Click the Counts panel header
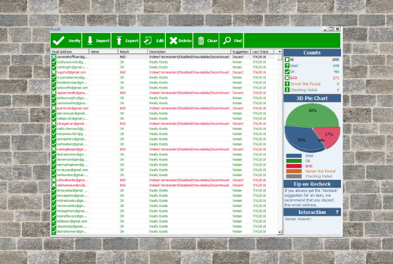Image resolution: width=393 pixels, height=264 pixels. (312, 53)
